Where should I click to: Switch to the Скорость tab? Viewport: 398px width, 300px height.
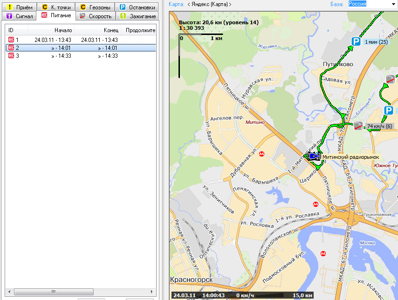point(96,16)
